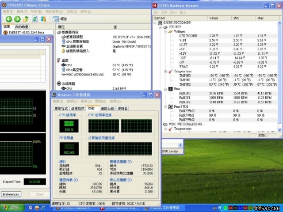Open the Task Manager 網路功能 (Networking) tab
The height and width of the screenshot is (212, 283).
107,109
